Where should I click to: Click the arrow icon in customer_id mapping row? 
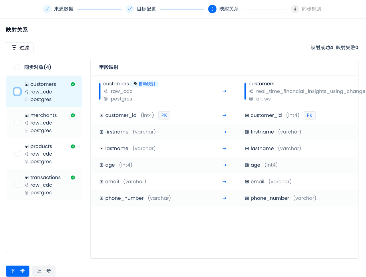click(224, 115)
